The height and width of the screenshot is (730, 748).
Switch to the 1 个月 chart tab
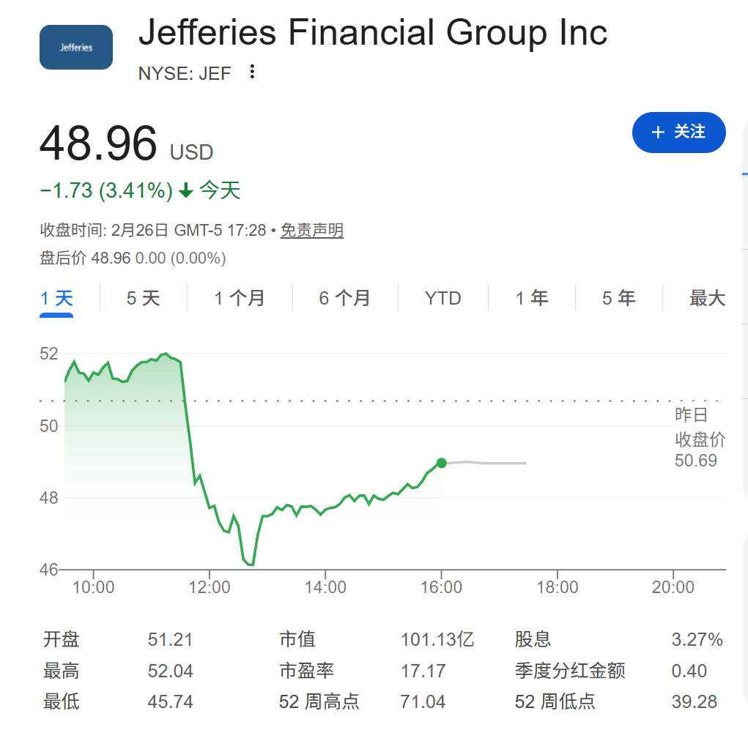[x=240, y=298]
